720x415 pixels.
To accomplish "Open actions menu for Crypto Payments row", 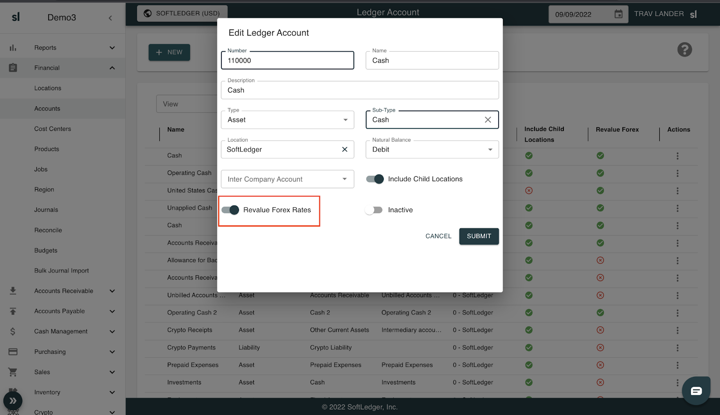I will pyautogui.click(x=677, y=348).
